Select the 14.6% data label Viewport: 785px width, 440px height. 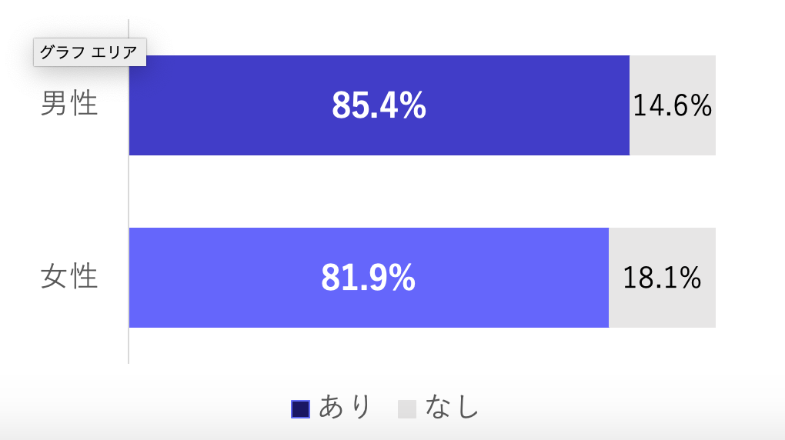pyautogui.click(x=673, y=105)
